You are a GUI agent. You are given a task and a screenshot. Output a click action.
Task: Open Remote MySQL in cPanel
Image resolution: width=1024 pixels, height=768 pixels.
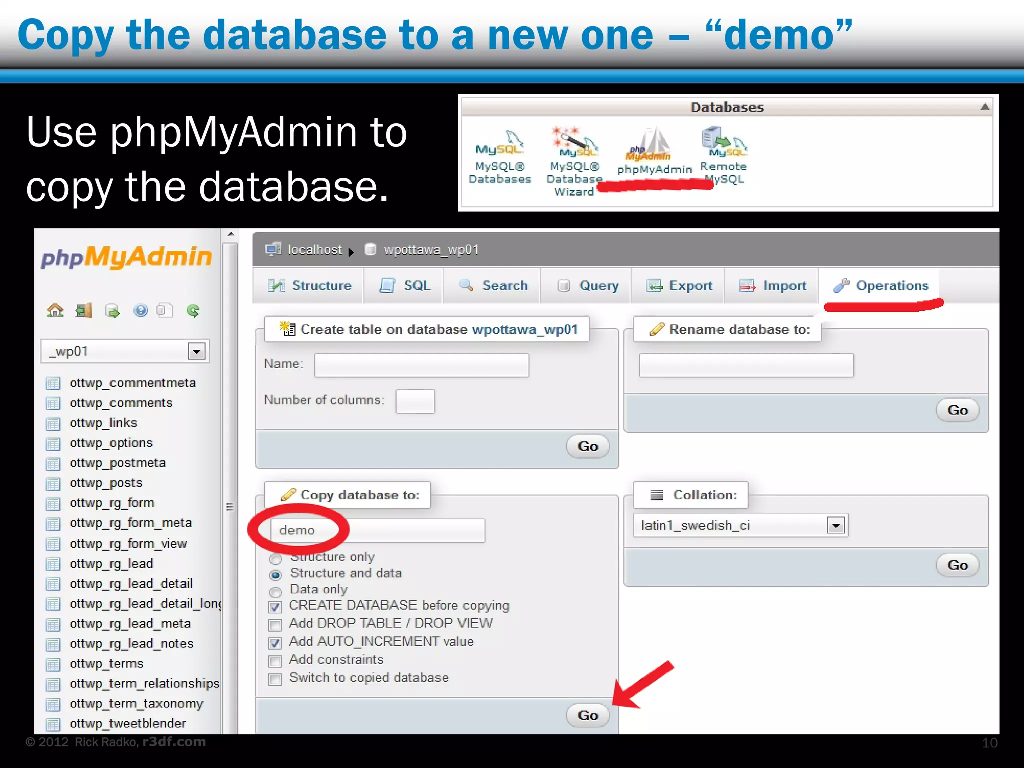[x=723, y=155]
